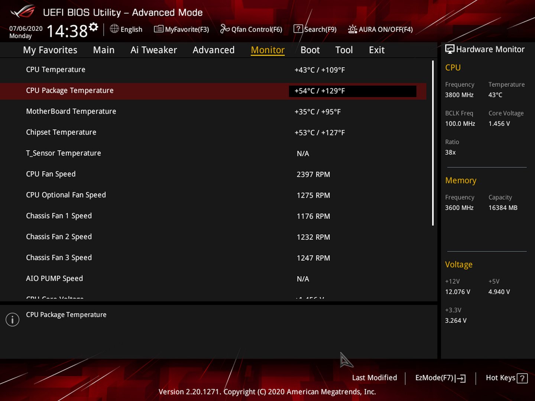
Task: Click the Search question-mark icon
Action: click(298, 29)
